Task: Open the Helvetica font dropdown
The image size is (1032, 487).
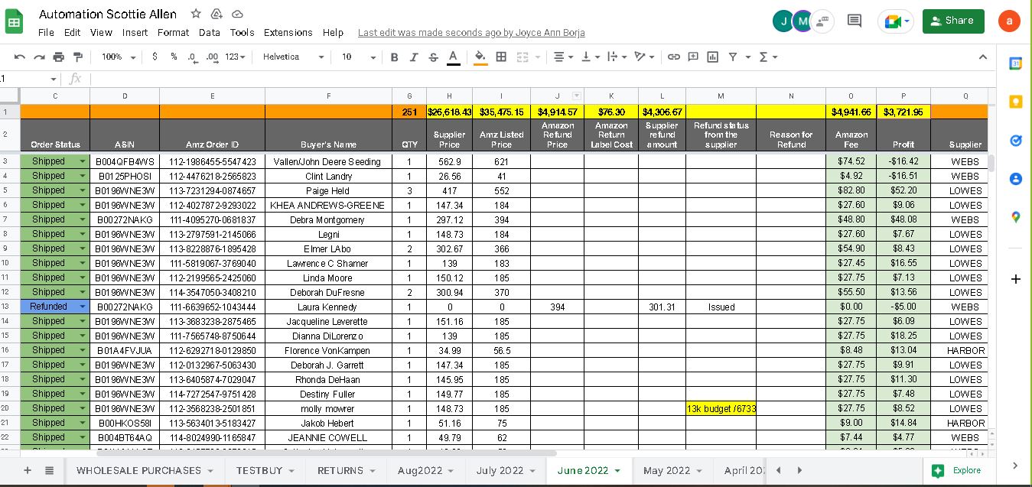Action: pos(295,57)
